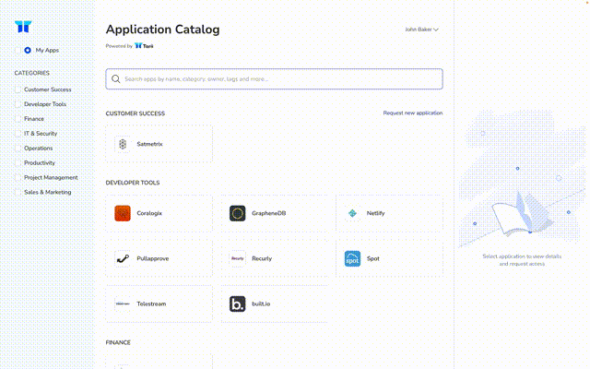Click the GrapheneDB circle icon
590x369 pixels.
tap(238, 213)
